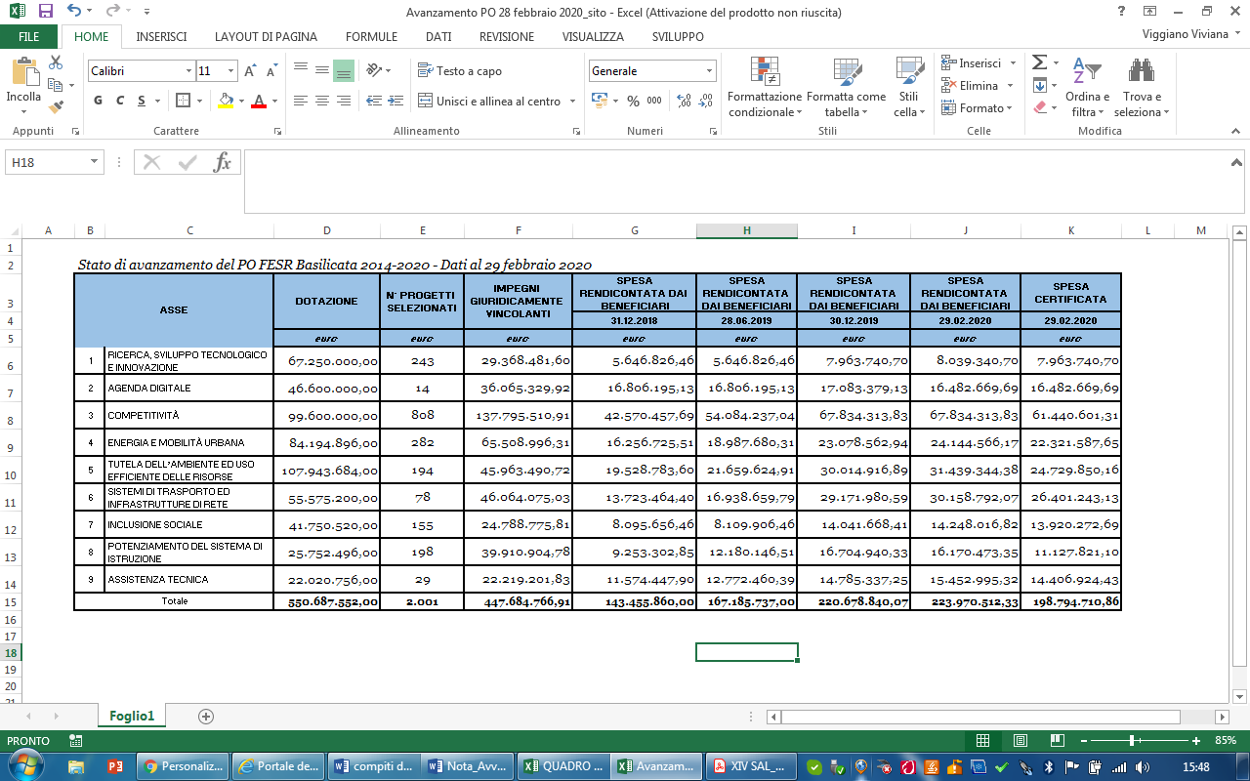
Task: Click the increase font size icon
Action: tap(250, 71)
